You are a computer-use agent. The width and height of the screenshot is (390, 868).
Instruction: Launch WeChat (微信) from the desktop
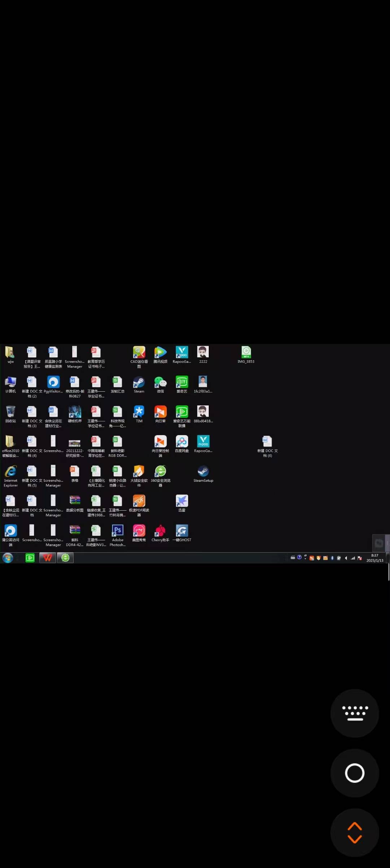click(160, 383)
